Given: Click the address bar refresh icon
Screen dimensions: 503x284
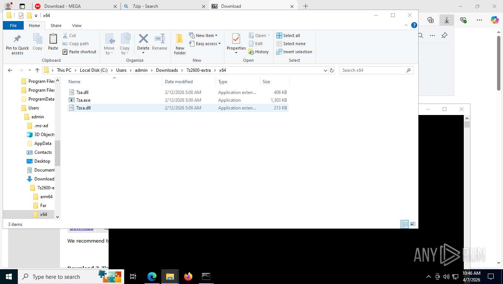Looking at the screenshot, I should pyautogui.click(x=332, y=70).
